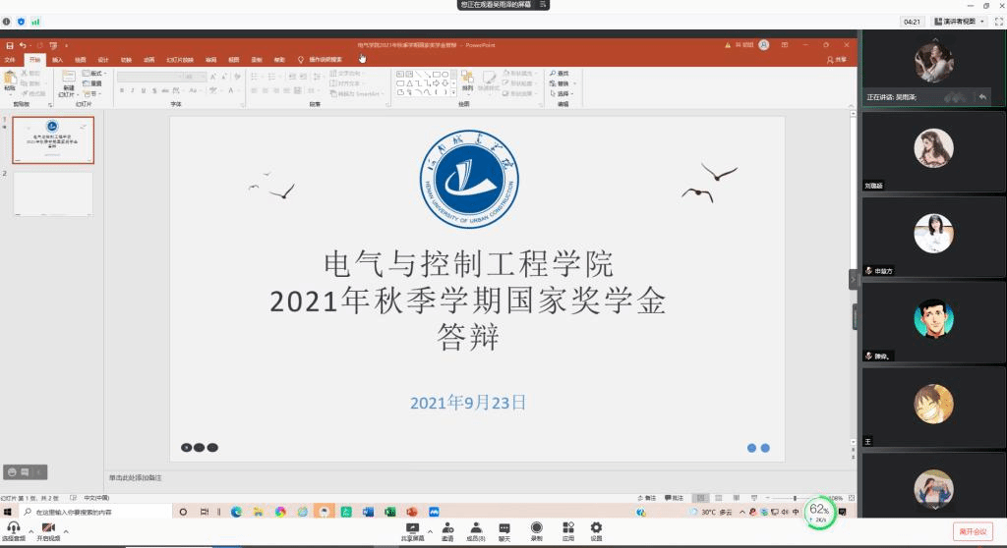Screen dimensions: 1007x548
Task: Select the second slide thumbnail
Action: pyautogui.click(x=53, y=193)
